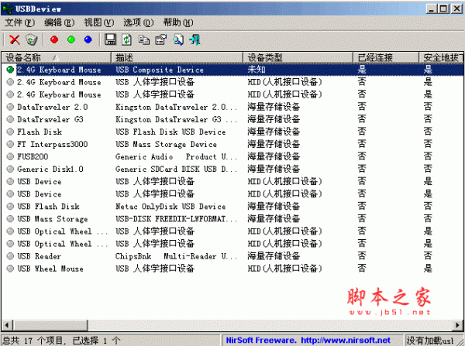Select the USB Wheel Mouse row
The width and height of the screenshot is (465, 346).
(x=232, y=269)
